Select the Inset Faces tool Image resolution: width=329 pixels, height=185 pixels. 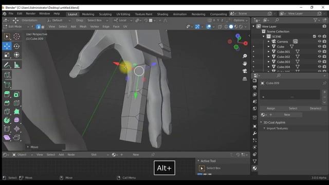pos(16,95)
